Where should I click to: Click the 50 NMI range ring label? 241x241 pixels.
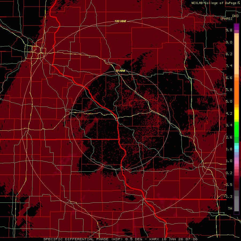click(x=120, y=71)
